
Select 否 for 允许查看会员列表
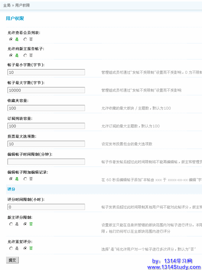point(25,39)
